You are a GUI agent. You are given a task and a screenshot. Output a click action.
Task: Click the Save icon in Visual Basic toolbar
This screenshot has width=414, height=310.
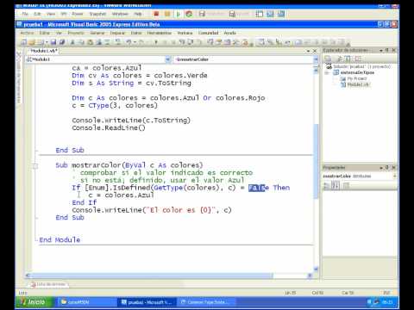tap(53, 42)
